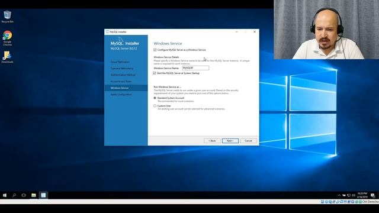Click the optical disc icon in VirtualBox status bar
The height and width of the screenshot is (213, 379).
[326, 202]
